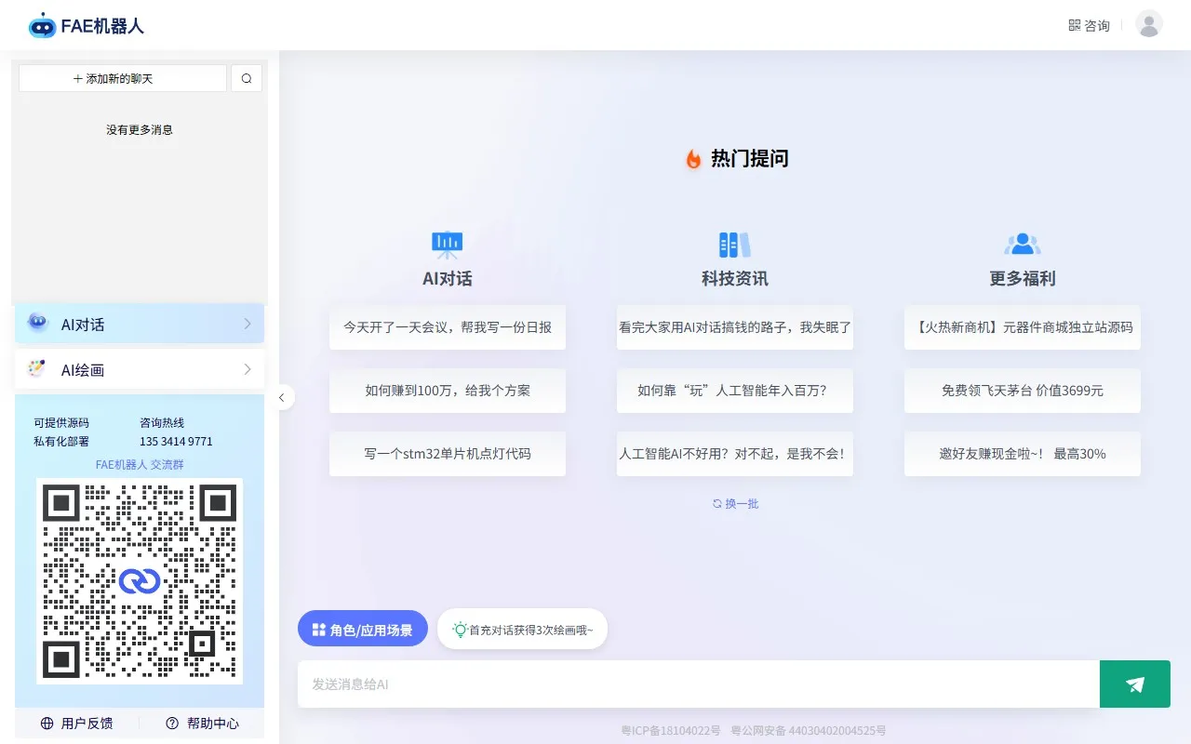Image resolution: width=1191 pixels, height=744 pixels.
Task: Open 用户反馈 at the sidebar bottom
Action: click(x=77, y=723)
